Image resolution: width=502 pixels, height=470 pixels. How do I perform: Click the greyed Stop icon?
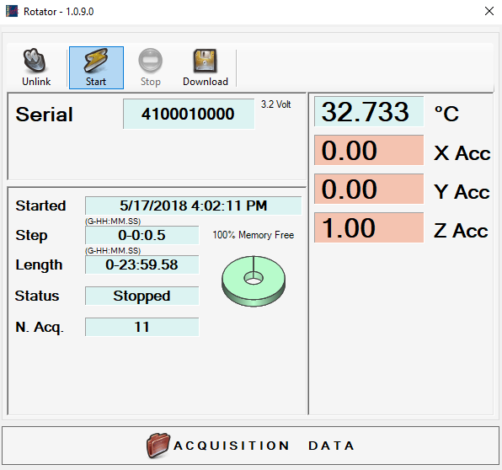(150, 60)
